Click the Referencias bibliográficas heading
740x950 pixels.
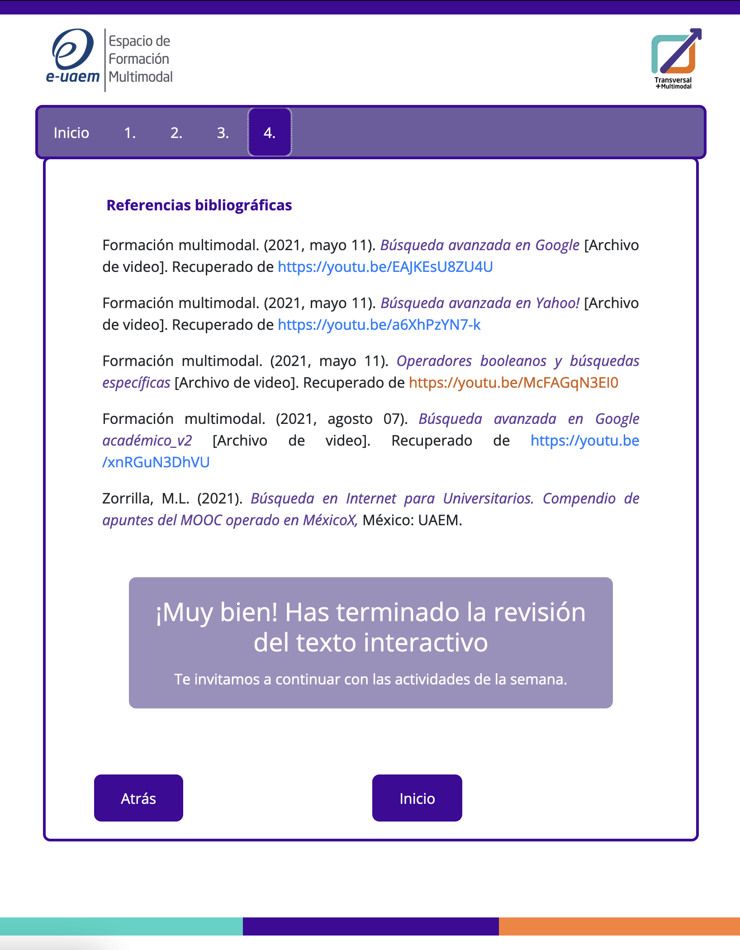(x=199, y=205)
